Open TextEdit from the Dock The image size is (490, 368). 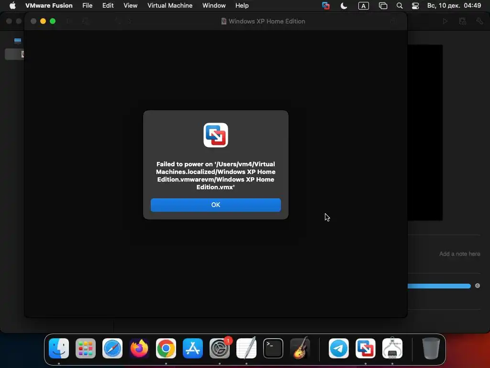click(246, 348)
